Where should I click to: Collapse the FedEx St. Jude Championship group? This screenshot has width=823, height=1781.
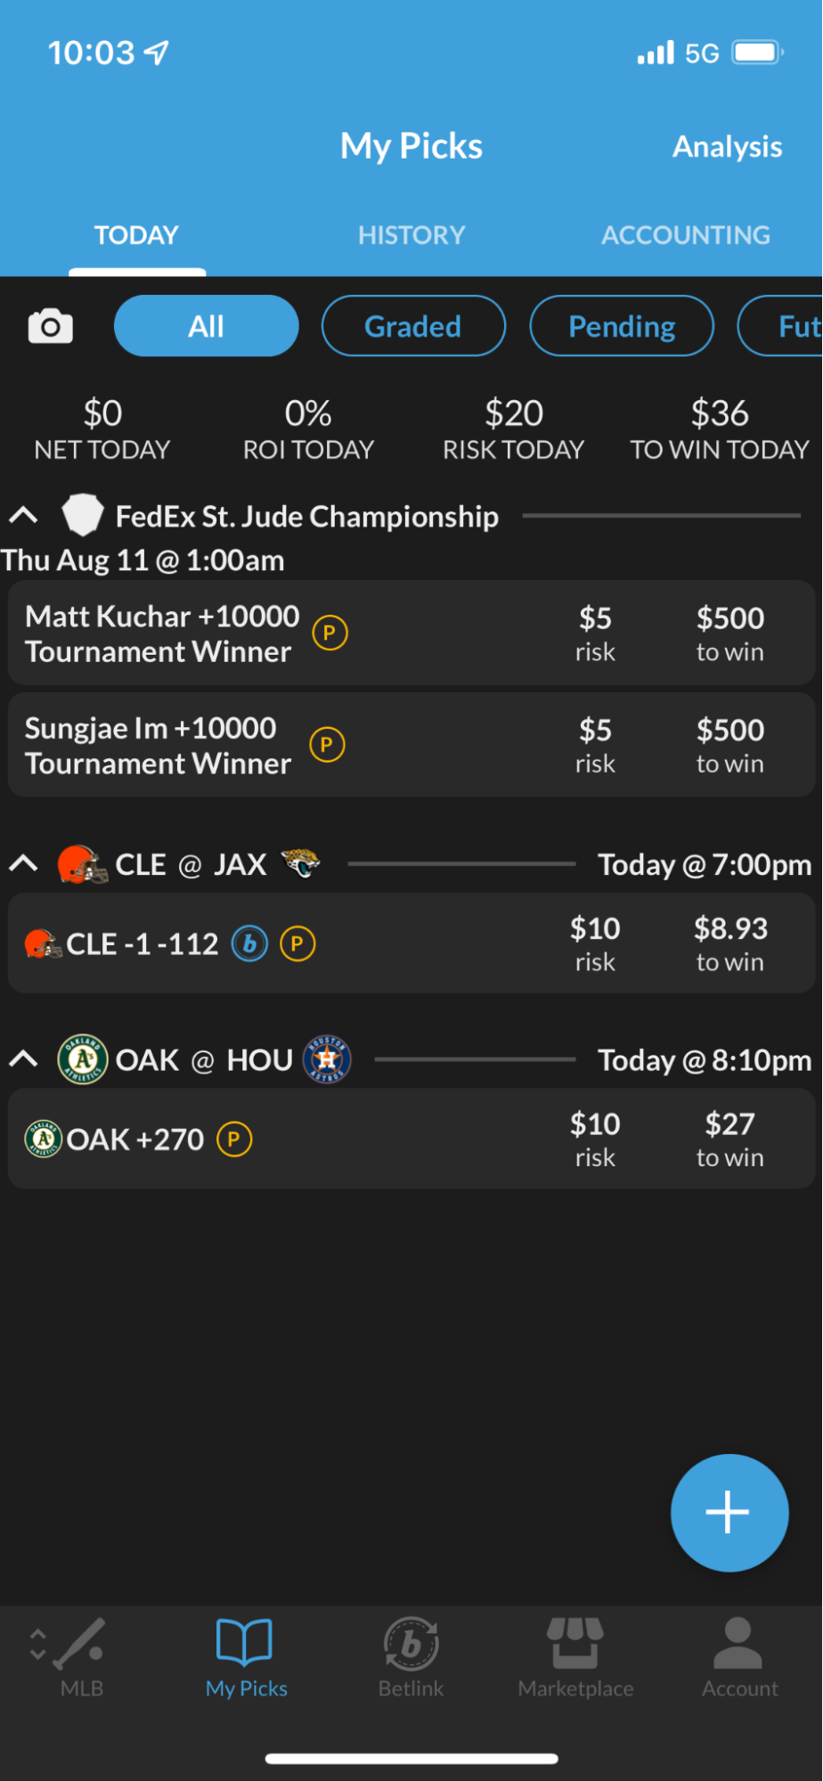click(x=23, y=516)
